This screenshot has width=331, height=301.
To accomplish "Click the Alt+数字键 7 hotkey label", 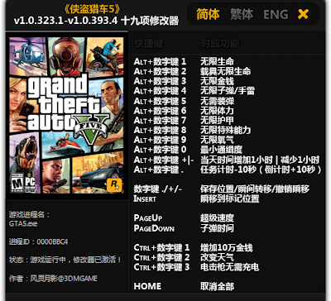I will (160, 120).
